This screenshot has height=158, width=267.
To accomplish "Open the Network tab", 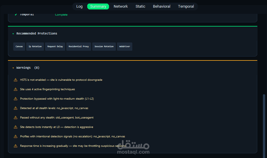I will (x=121, y=6).
